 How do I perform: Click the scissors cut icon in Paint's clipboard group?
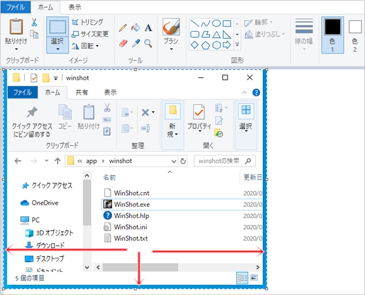[34, 23]
